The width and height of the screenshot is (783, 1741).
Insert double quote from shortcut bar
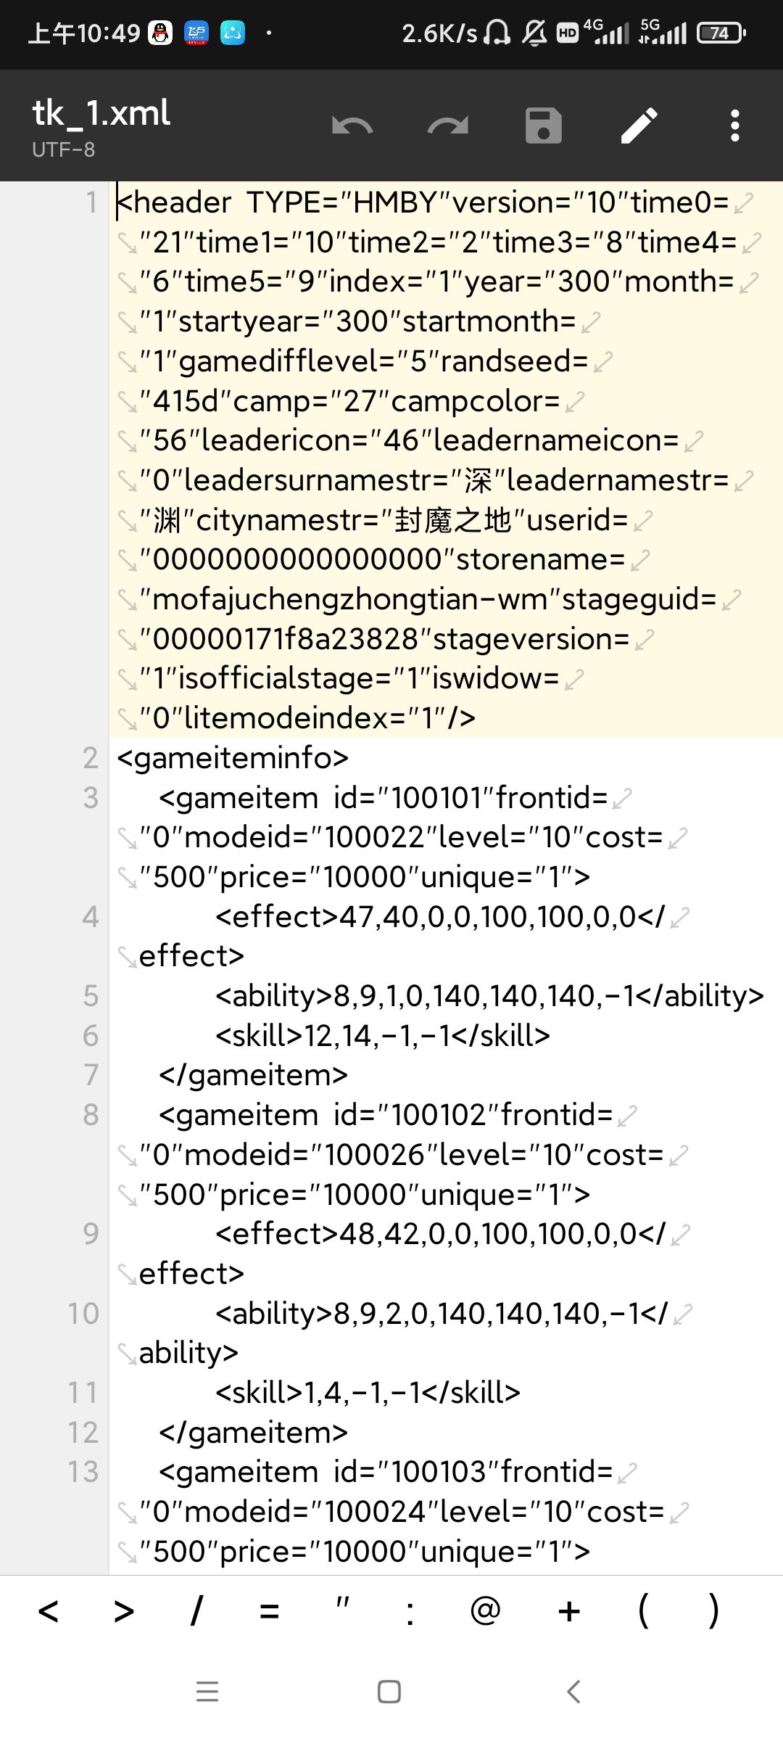click(342, 1612)
